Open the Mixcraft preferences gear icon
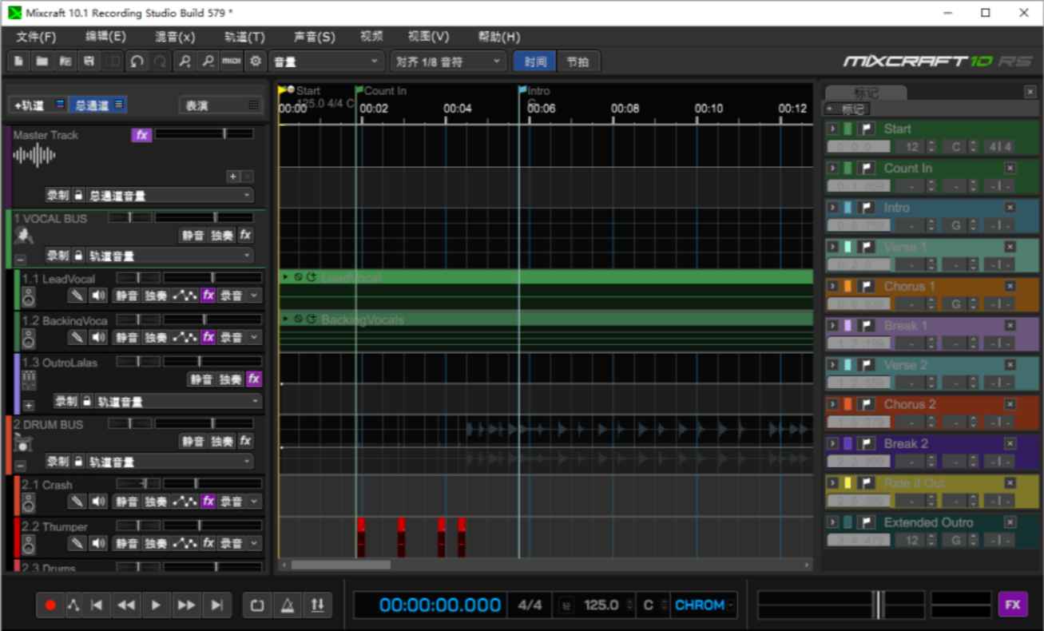Viewport: 1044px width, 631px height. pyautogui.click(x=255, y=61)
